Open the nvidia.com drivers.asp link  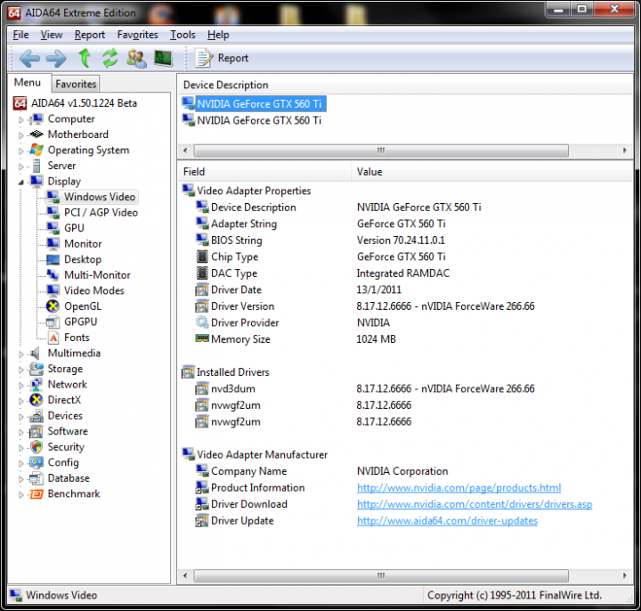pos(475,504)
